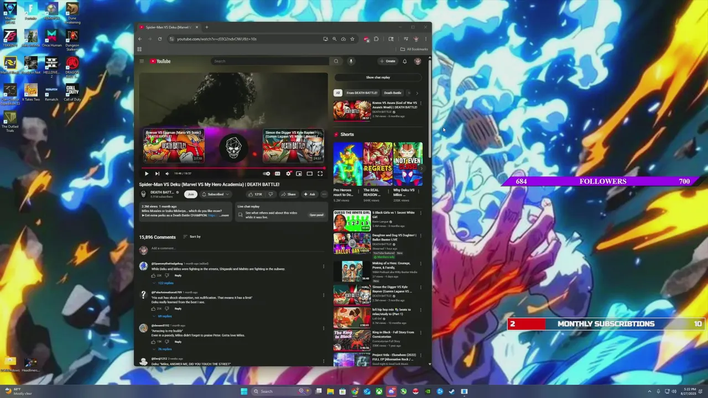This screenshot has height=398, width=708.
Task: Mute the video player volume
Action: click(x=168, y=174)
